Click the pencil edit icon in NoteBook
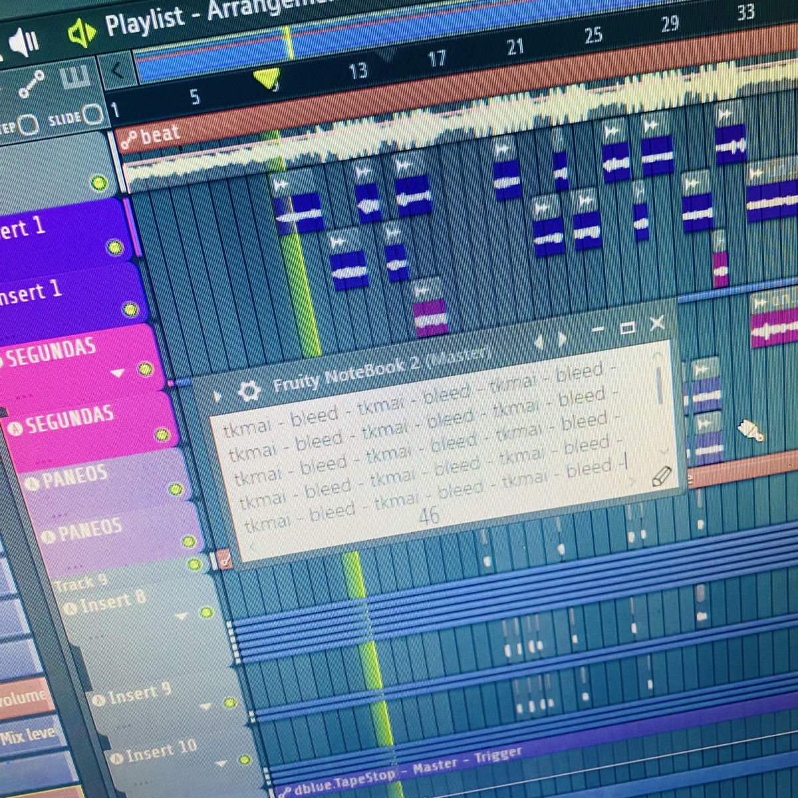Screen dimensions: 798x798 661,476
